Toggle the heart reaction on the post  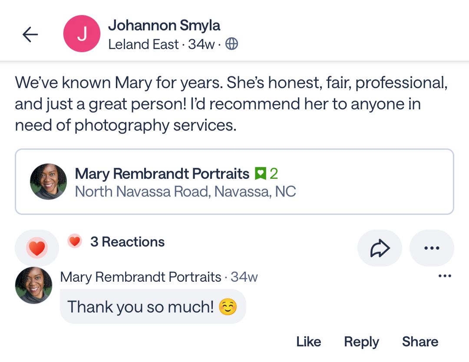[x=37, y=248]
